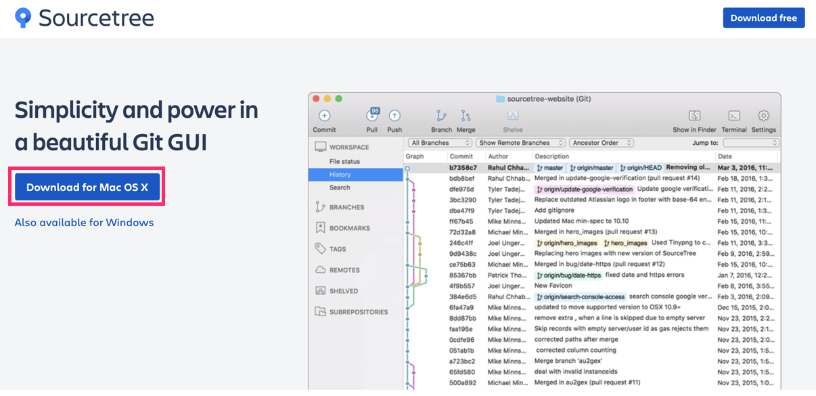Screen dimensions: 816x396
Task: Click the master branch label
Action: tap(549, 167)
